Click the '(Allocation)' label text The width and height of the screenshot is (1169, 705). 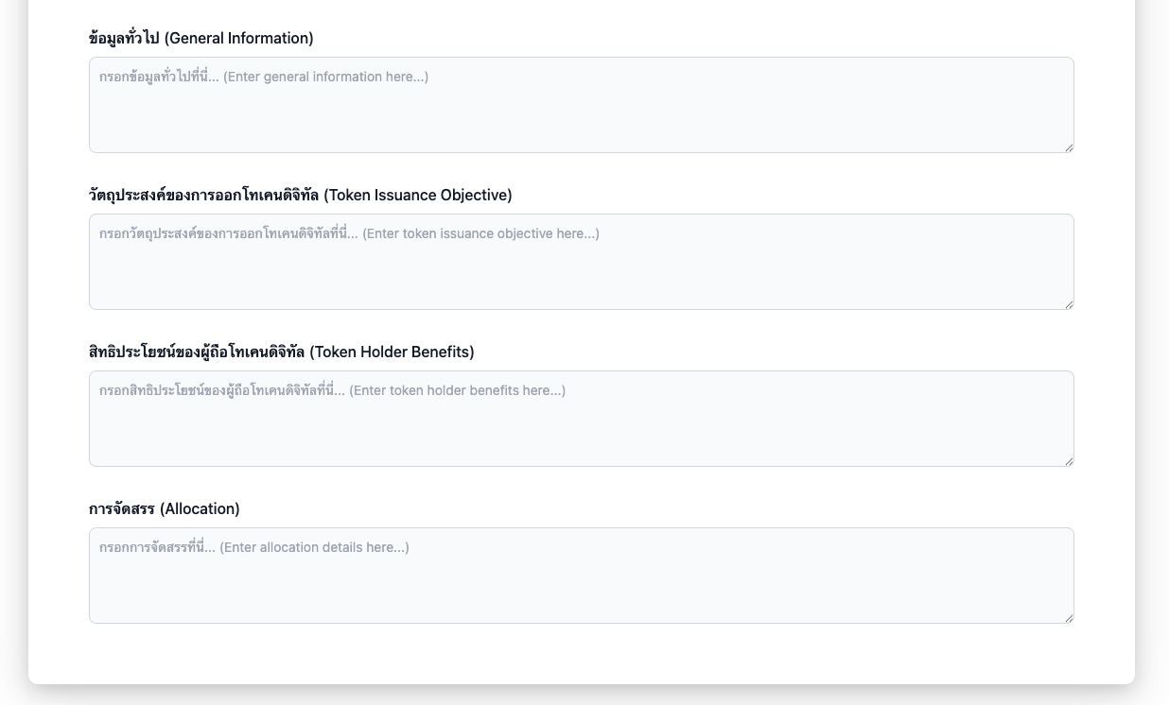pyautogui.click(x=200, y=509)
